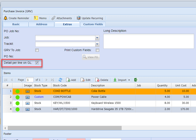Delete the selected item line
This screenshot has height=140, width=196.
point(102,80)
